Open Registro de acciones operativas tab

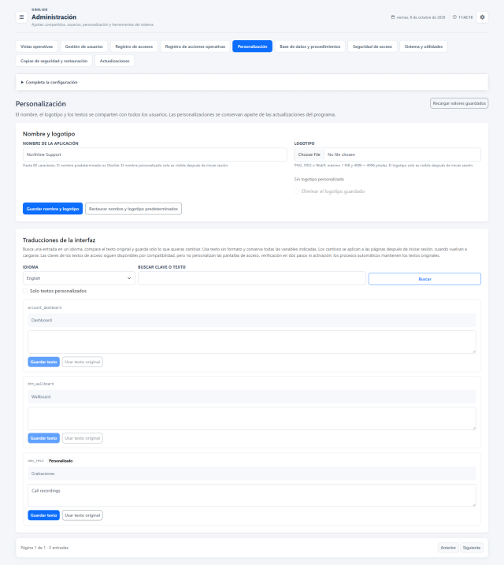click(x=195, y=46)
